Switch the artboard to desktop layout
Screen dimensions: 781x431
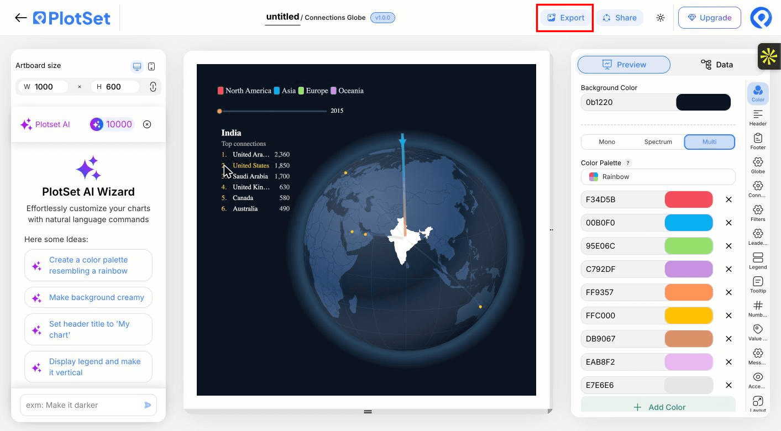point(137,67)
